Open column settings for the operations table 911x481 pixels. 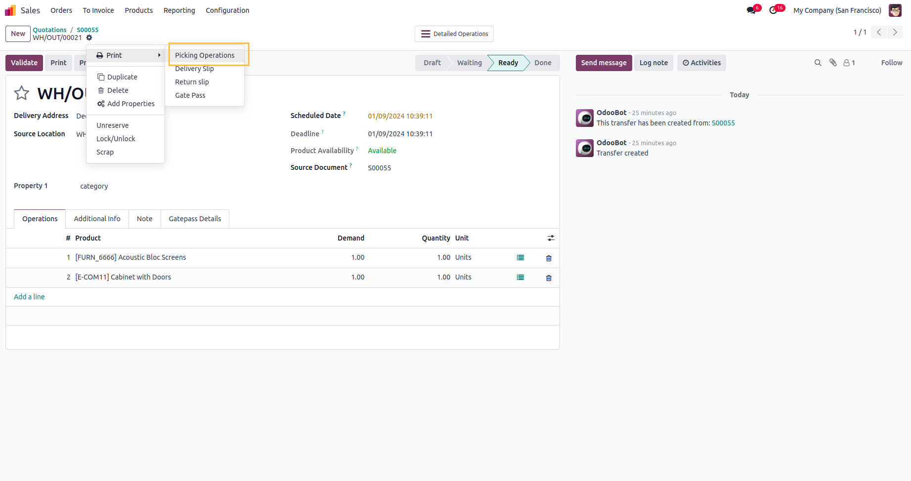point(551,238)
